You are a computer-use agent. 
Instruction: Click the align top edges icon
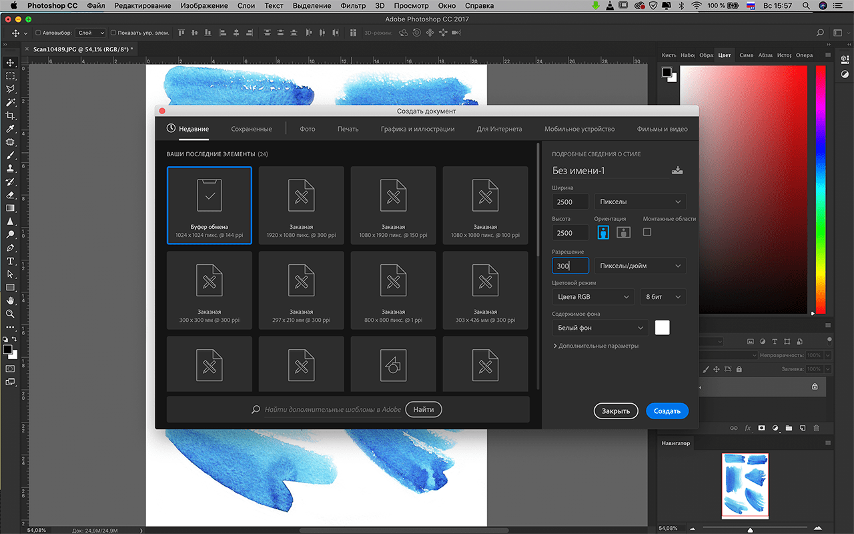pos(181,32)
